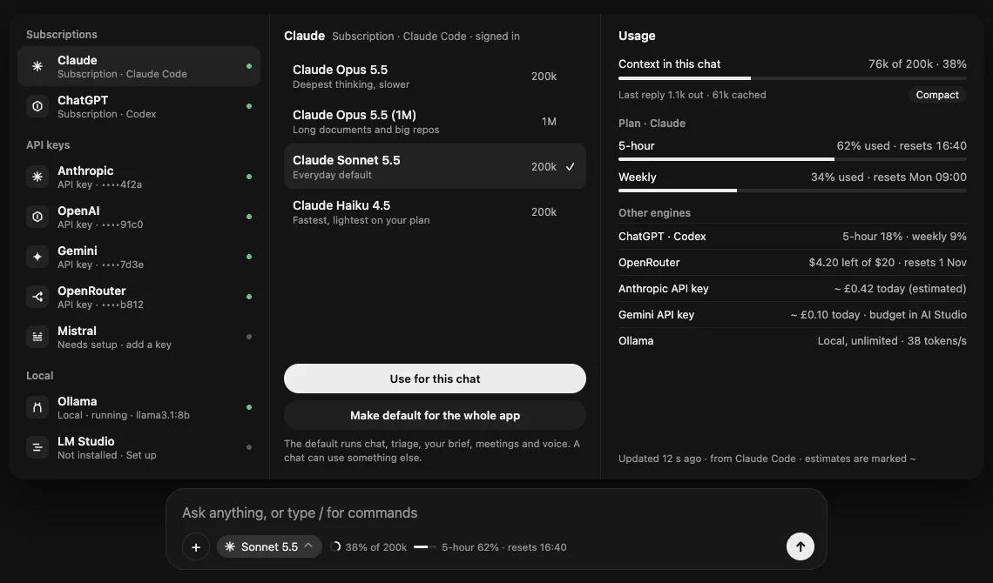
Task: Click green status dot for Gemini
Action: pyautogui.click(x=249, y=257)
